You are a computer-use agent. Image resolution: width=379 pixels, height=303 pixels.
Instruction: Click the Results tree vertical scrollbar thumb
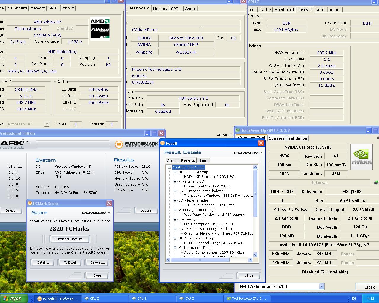pyautogui.click(x=256, y=193)
